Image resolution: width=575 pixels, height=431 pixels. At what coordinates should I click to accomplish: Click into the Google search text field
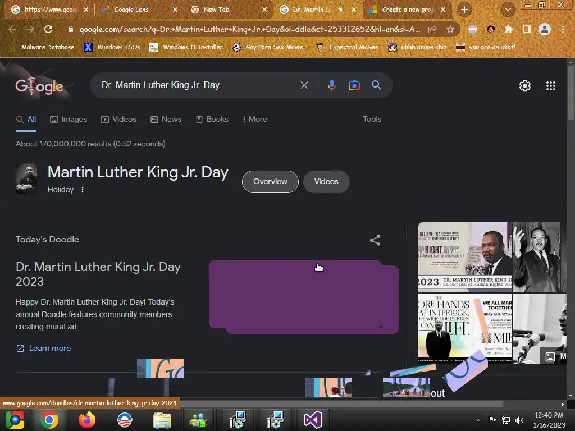[x=198, y=85]
